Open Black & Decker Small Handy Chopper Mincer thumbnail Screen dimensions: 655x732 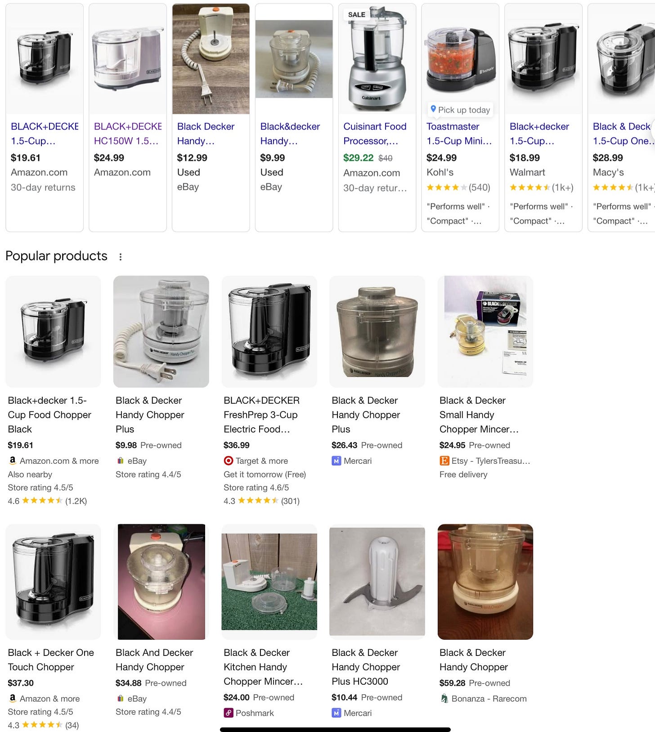(x=485, y=331)
